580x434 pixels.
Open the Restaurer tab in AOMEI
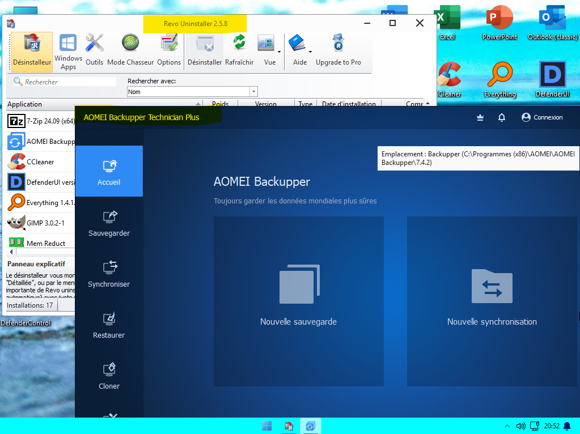(x=109, y=325)
